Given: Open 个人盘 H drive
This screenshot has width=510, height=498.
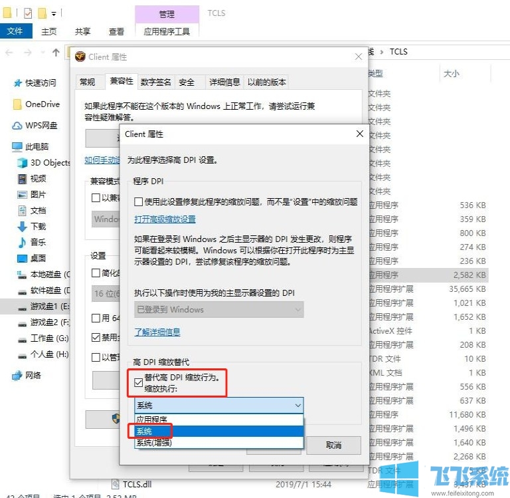Looking at the screenshot, I should (x=43, y=354).
